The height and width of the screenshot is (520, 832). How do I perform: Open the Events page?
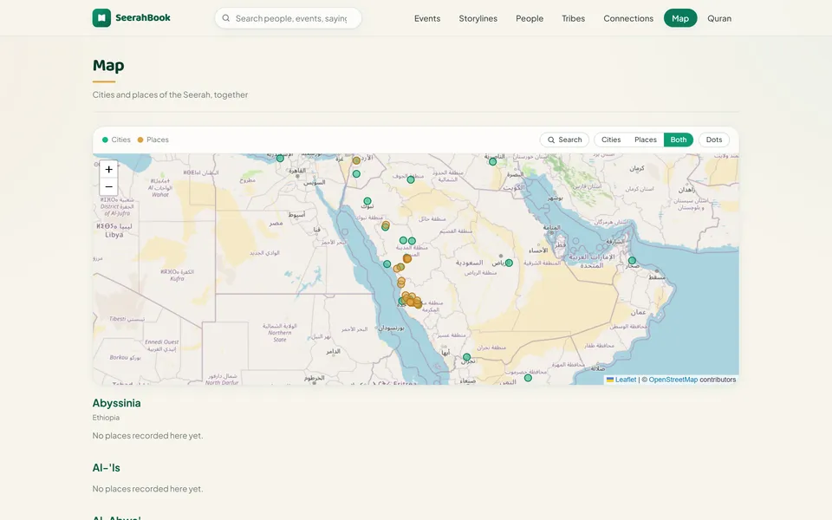(427, 18)
